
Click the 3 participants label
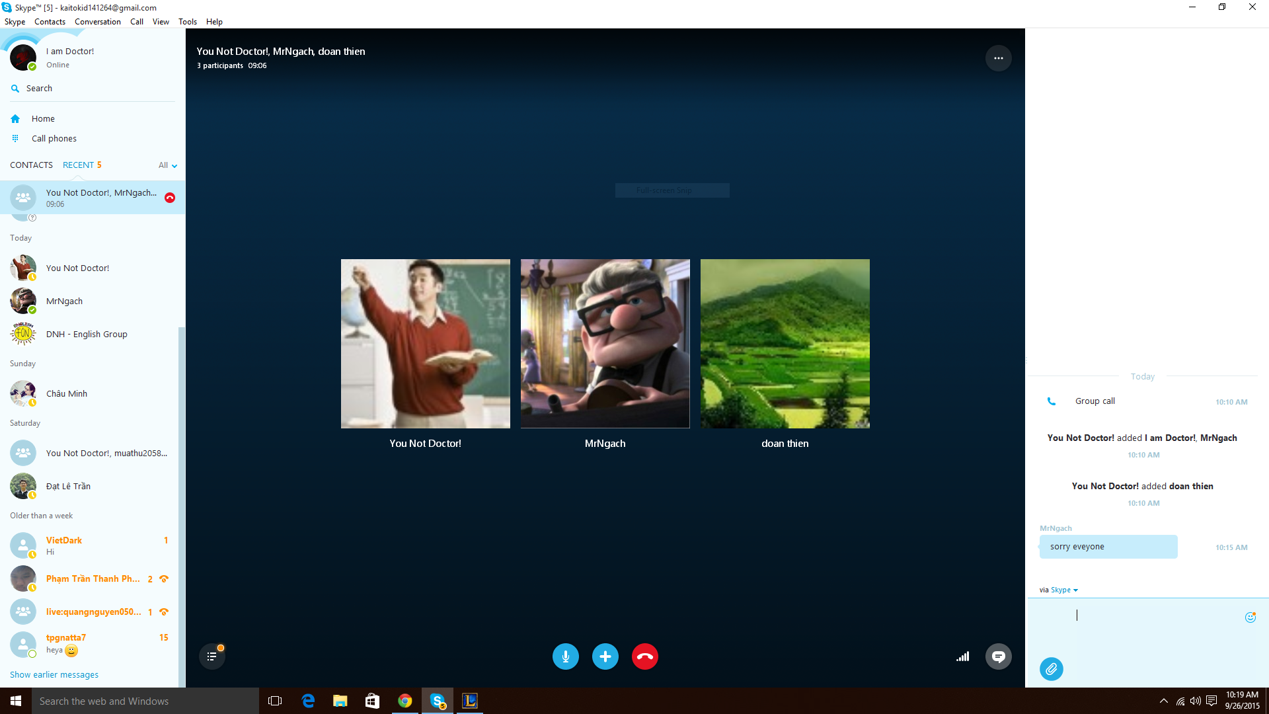[x=220, y=65]
